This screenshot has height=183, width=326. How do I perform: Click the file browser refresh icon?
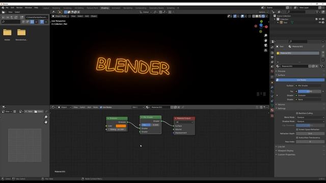(x=16, y=17)
